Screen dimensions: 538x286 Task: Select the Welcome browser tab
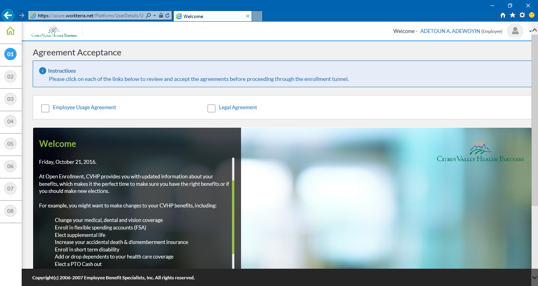213,16
